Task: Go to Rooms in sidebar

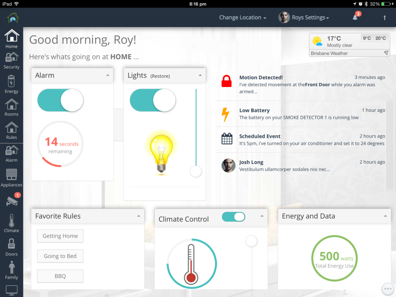Action: coord(12,107)
